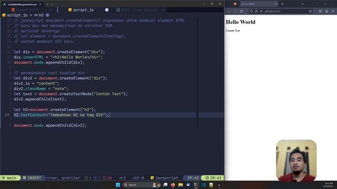The width and height of the screenshot is (337, 189).
Task: Open Task View from the taskbar
Action: point(165,185)
